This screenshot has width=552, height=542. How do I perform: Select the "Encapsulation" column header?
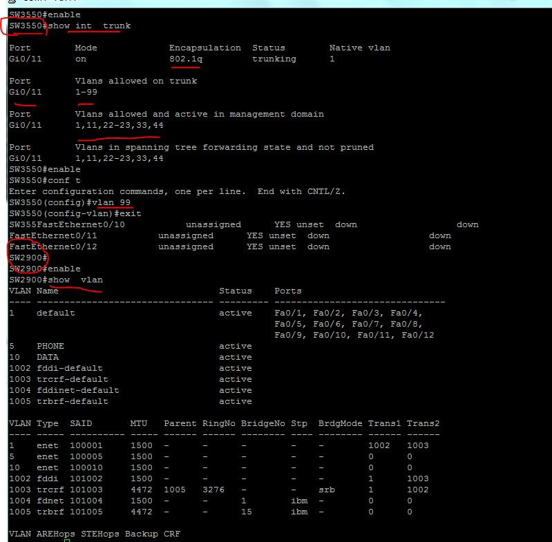click(205, 48)
